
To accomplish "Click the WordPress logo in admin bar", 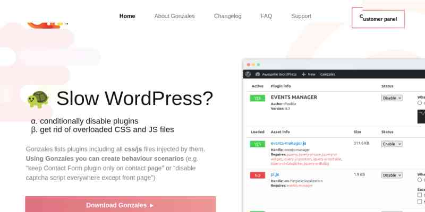I will pyautogui.click(x=249, y=74).
